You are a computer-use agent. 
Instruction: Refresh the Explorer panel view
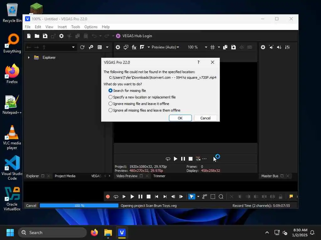tap(82, 47)
